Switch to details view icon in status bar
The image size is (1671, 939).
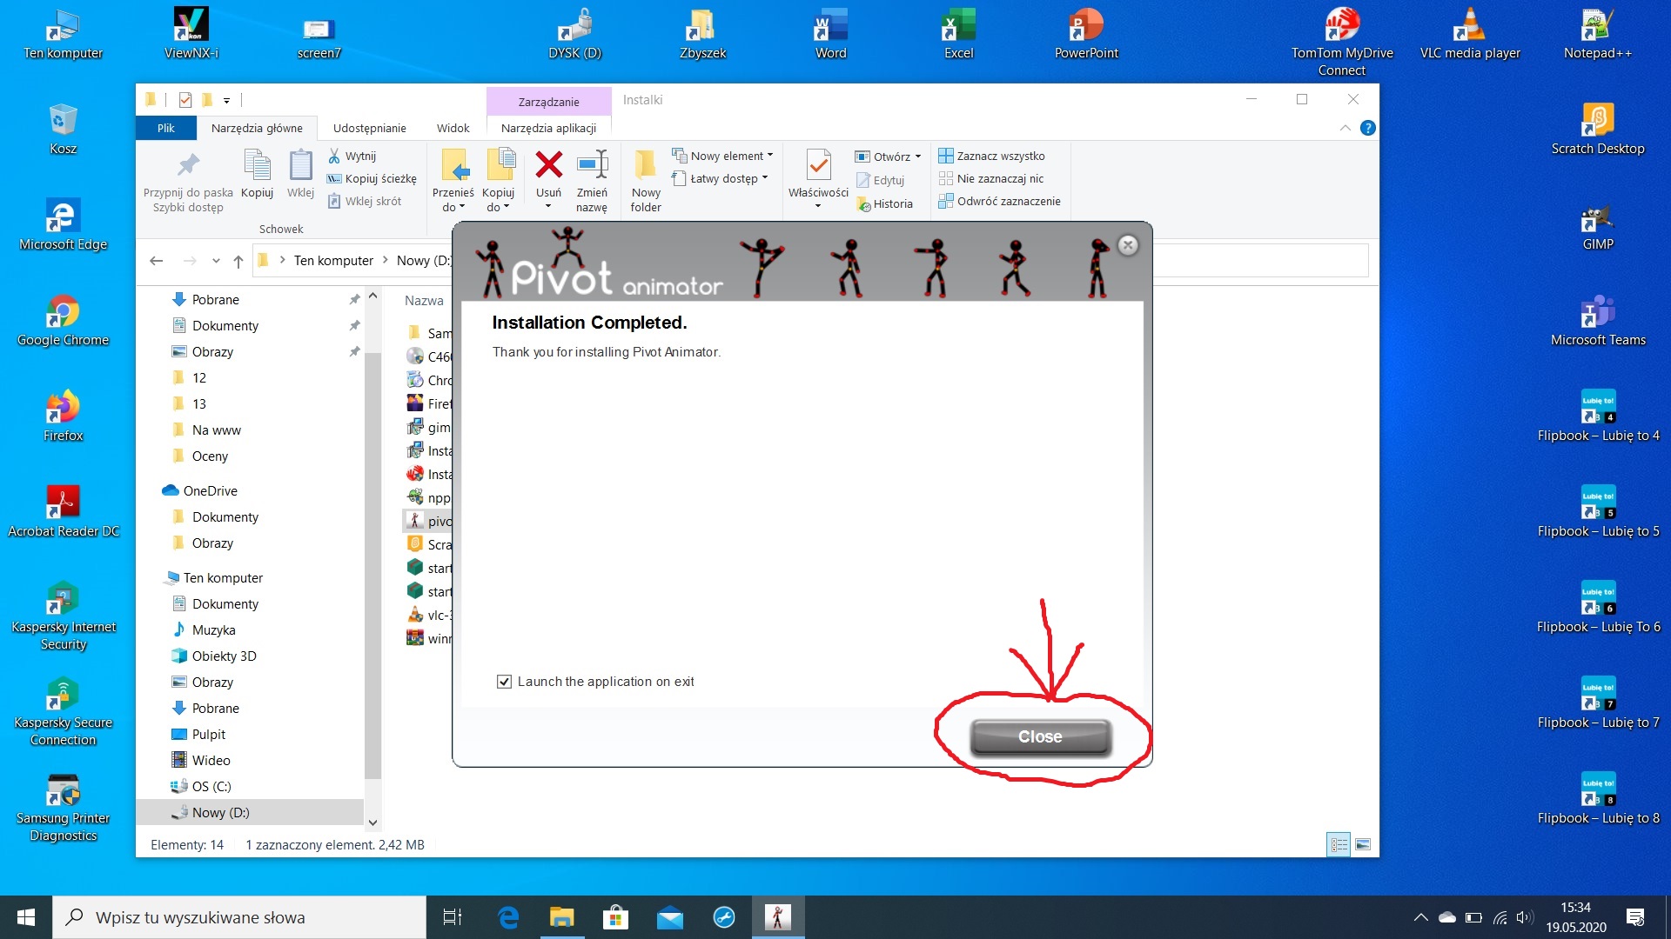(1339, 844)
